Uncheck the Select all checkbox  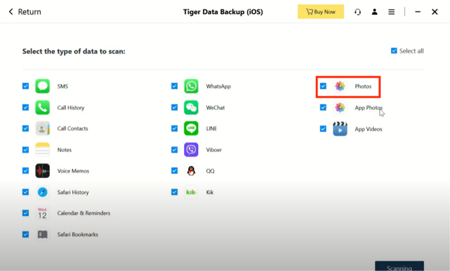click(394, 51)
